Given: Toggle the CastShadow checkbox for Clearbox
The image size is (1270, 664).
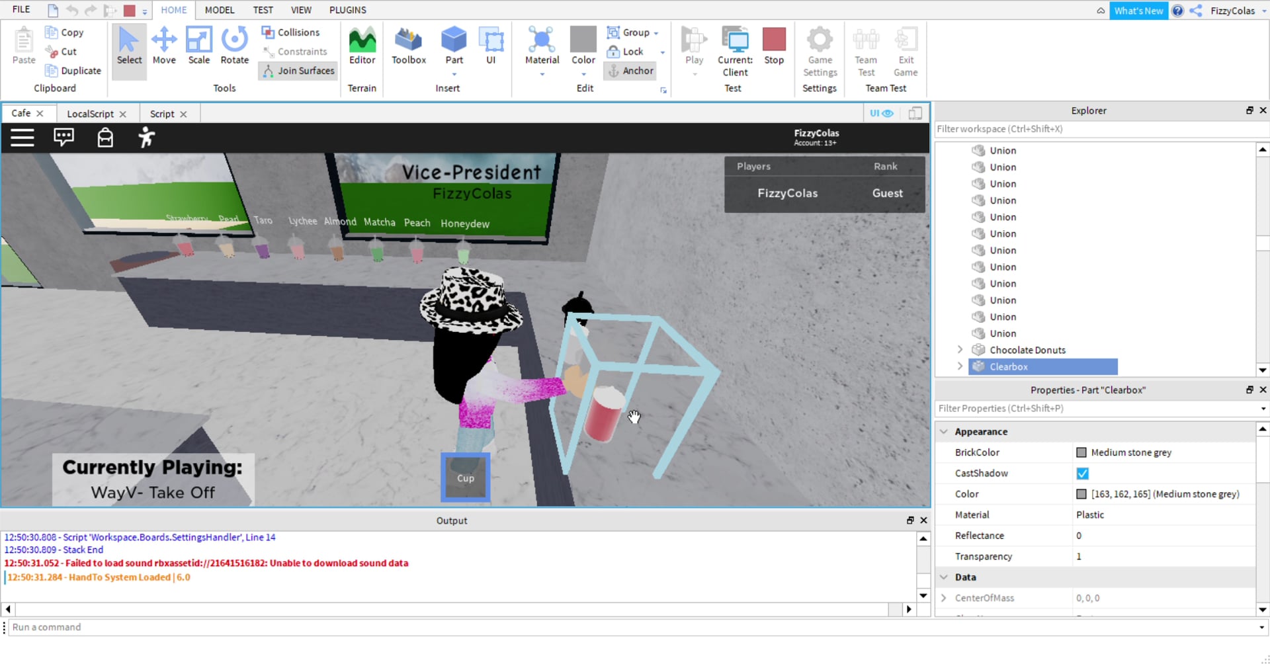Looking at the screenshot, I should coord(1082,473).
